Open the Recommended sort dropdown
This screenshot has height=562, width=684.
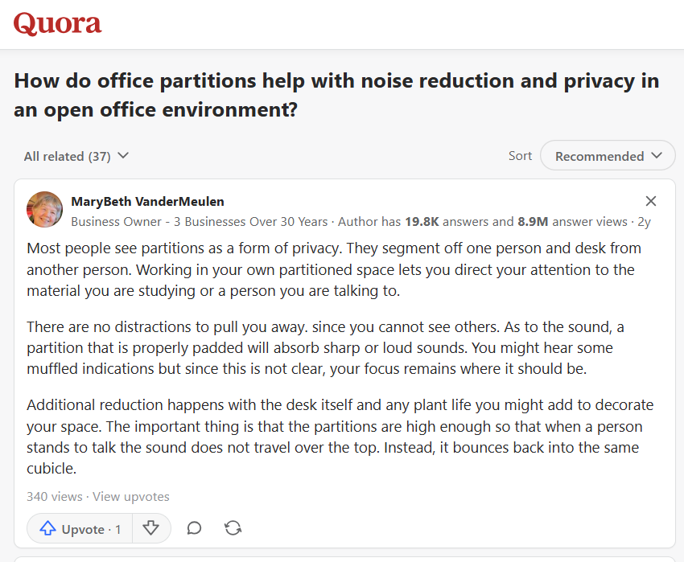pos(608,156)
